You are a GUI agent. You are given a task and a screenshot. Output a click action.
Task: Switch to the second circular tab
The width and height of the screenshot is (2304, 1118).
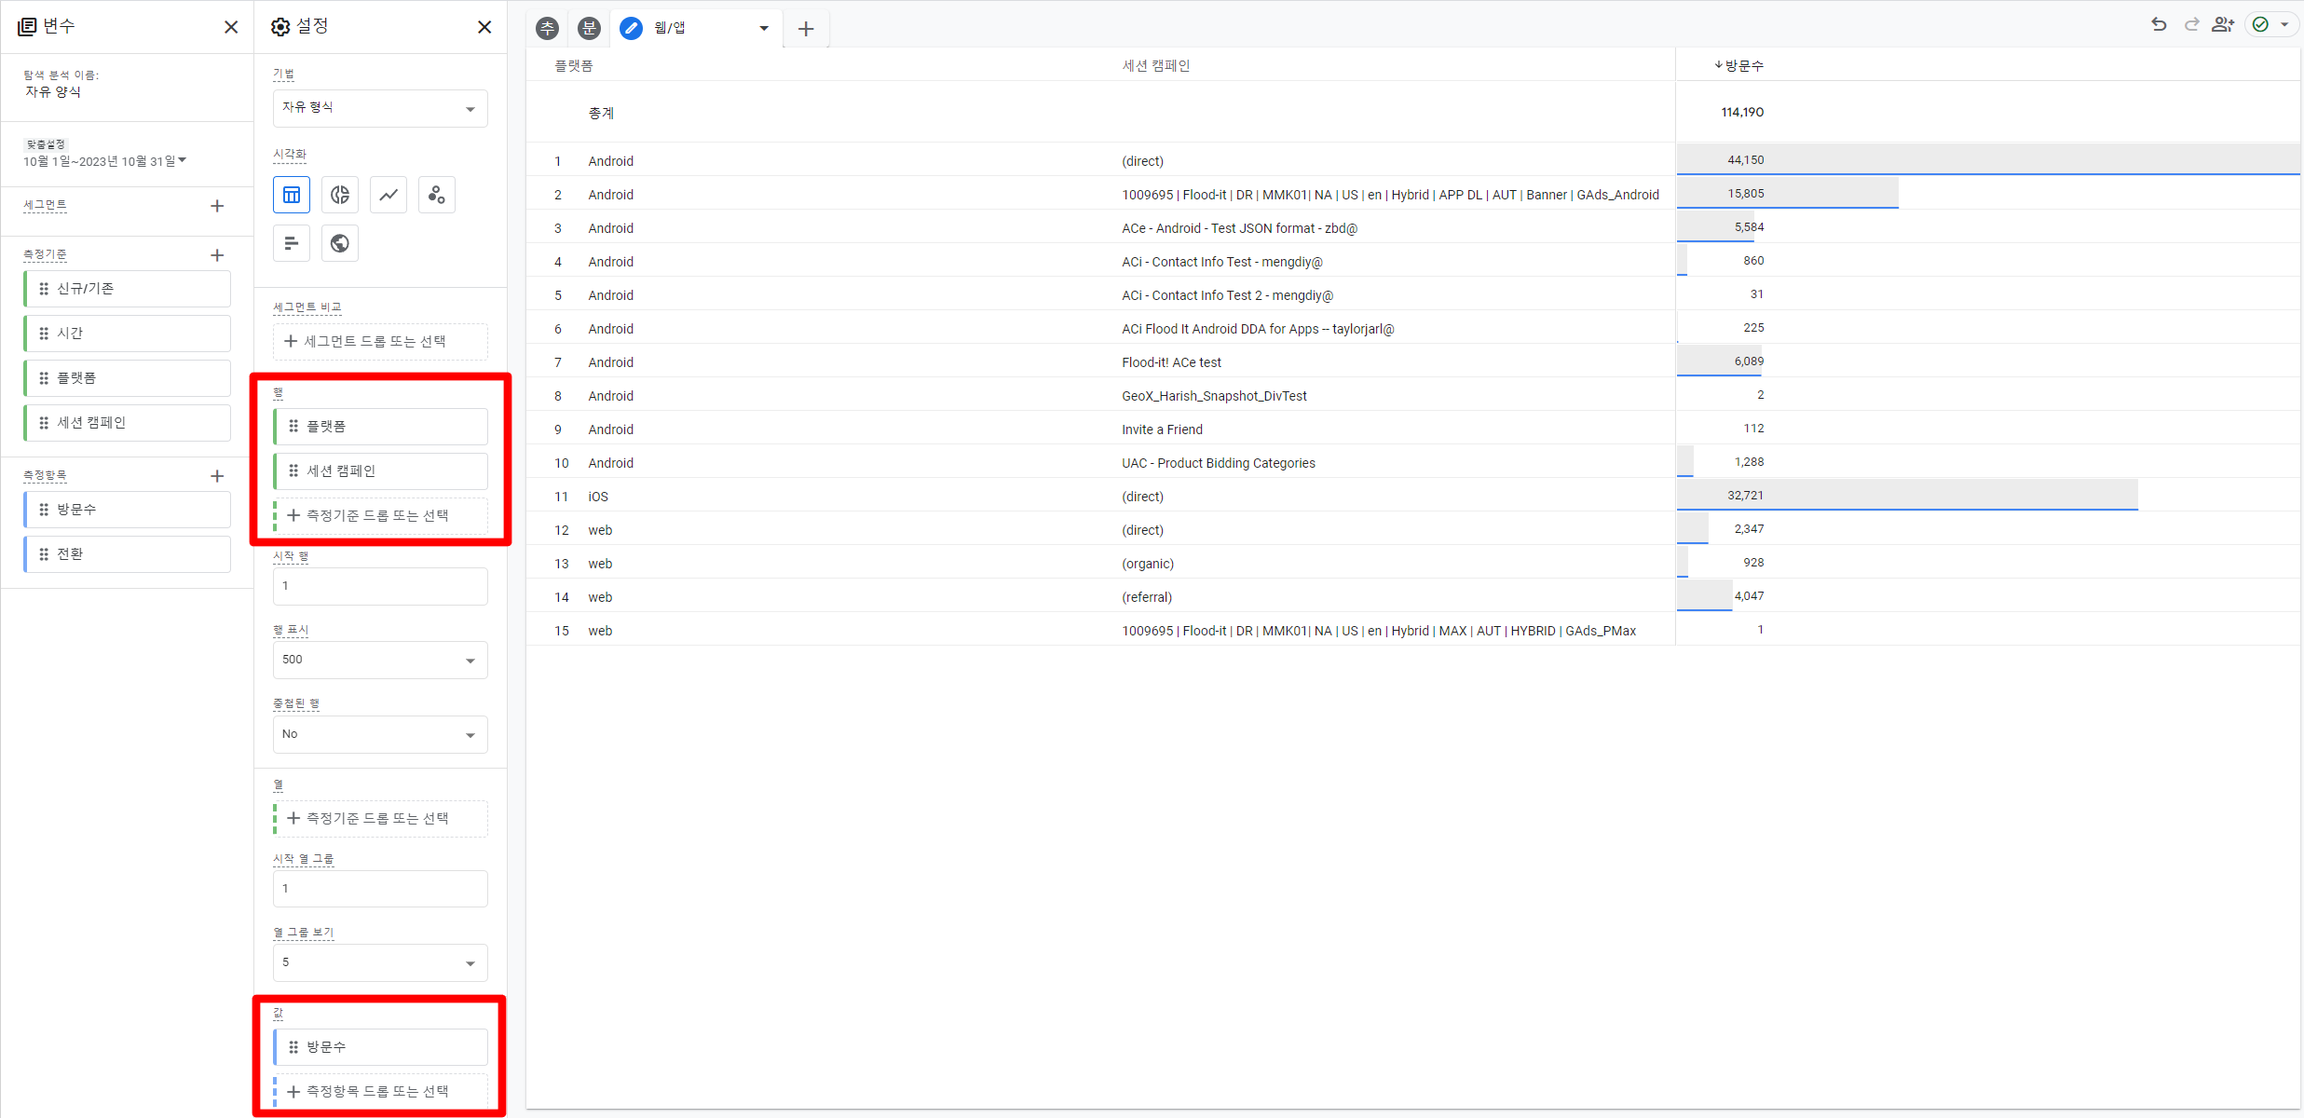[589, 28]
